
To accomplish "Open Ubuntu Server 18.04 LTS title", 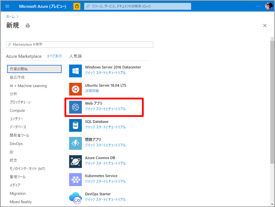I will coord(106,85).
